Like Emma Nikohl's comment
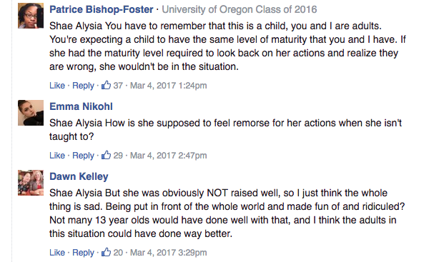Image resolution: width=434 pixels, height=262 pixels. 57,156
